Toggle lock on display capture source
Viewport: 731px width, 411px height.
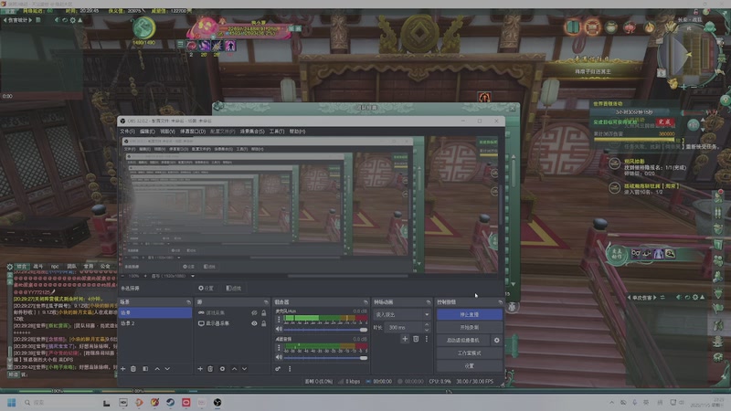pyautogui.click(x=263, y=323)
